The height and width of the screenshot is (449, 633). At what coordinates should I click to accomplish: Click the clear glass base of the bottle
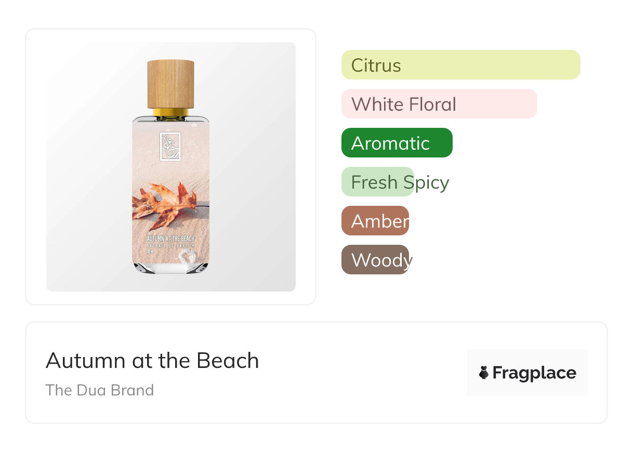[x=170, y=267]
